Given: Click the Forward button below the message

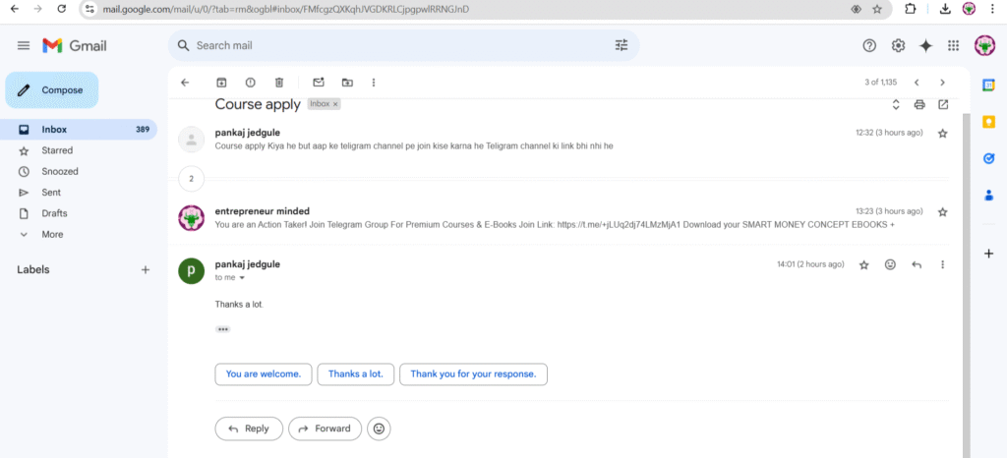Looking at the screenshot, I should pyautogui.click(x=324, y=429).
